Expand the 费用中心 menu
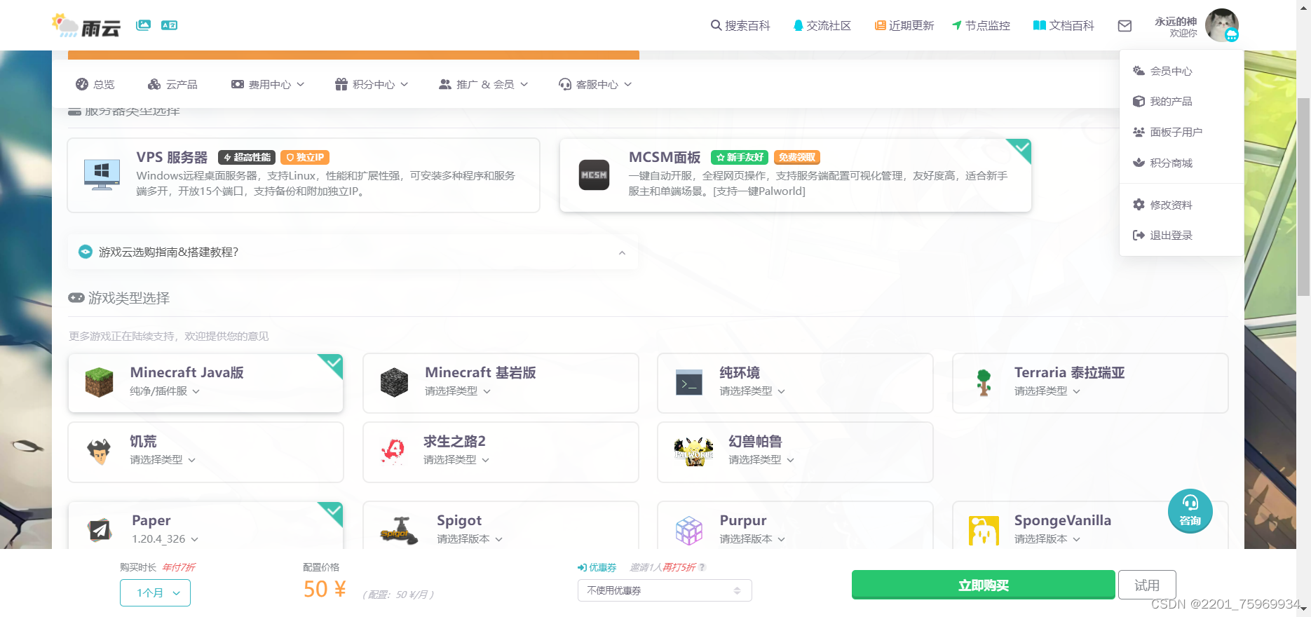The height and width of the screenshot is (617, 1311). coord(268,84)
